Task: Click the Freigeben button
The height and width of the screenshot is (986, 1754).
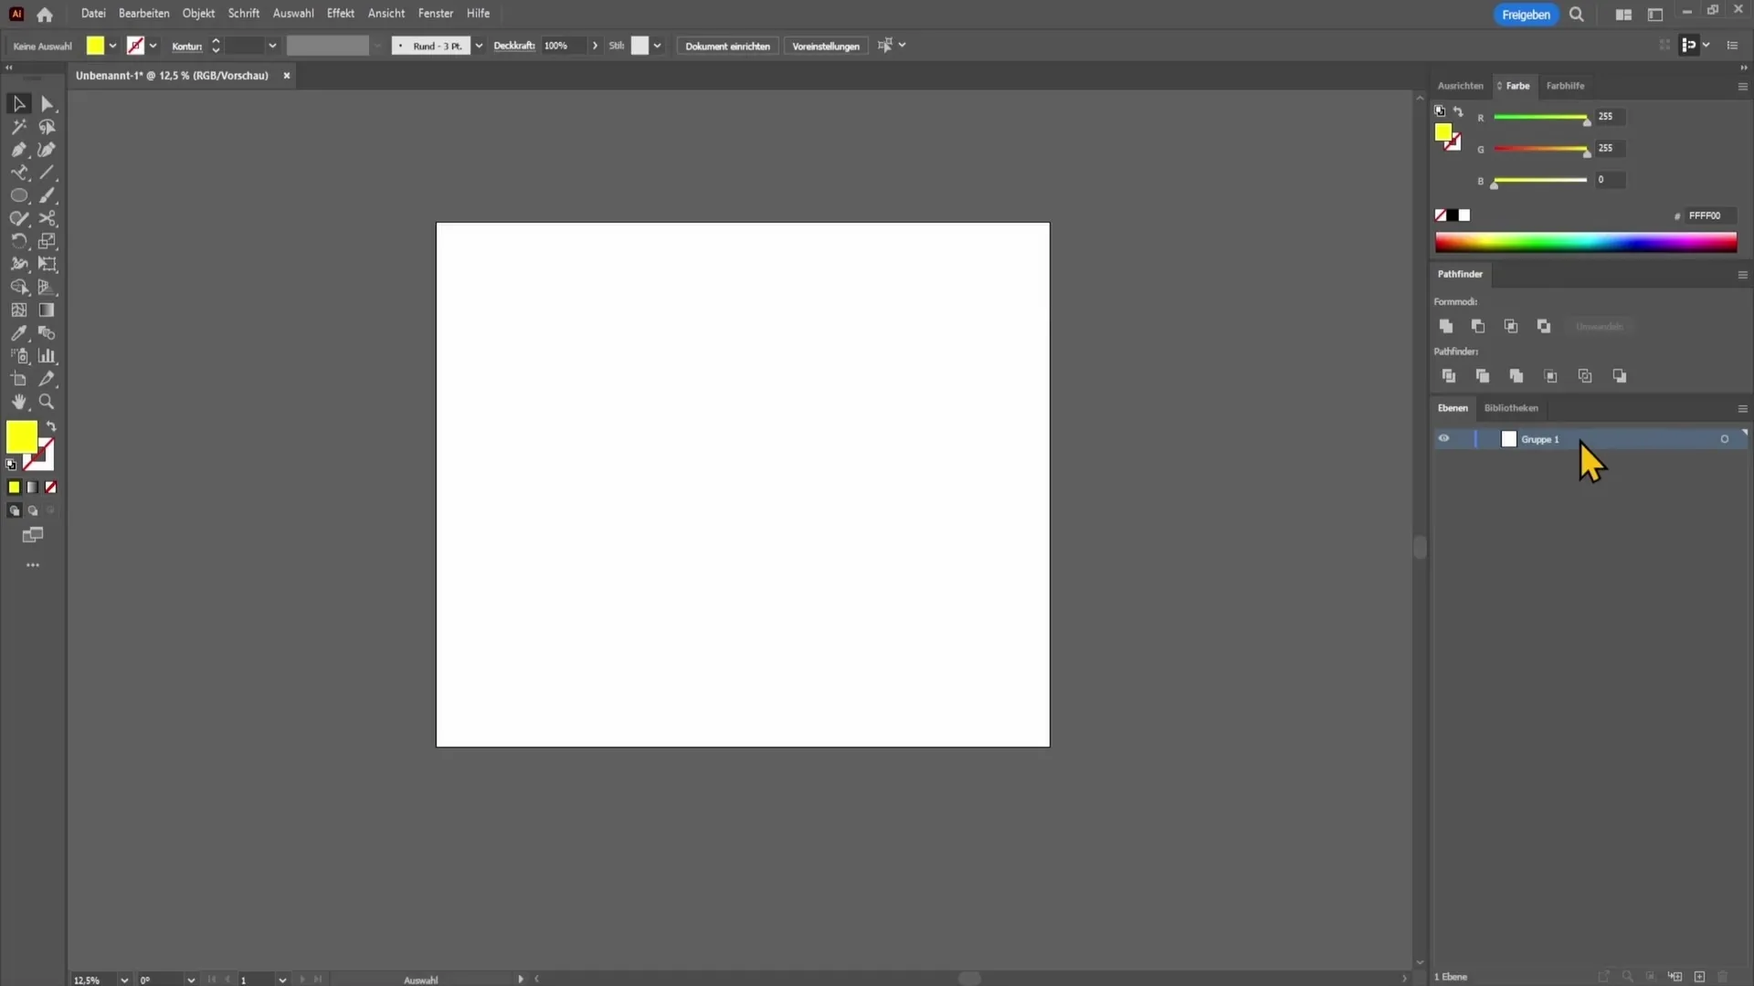Action: (1526, 15)
